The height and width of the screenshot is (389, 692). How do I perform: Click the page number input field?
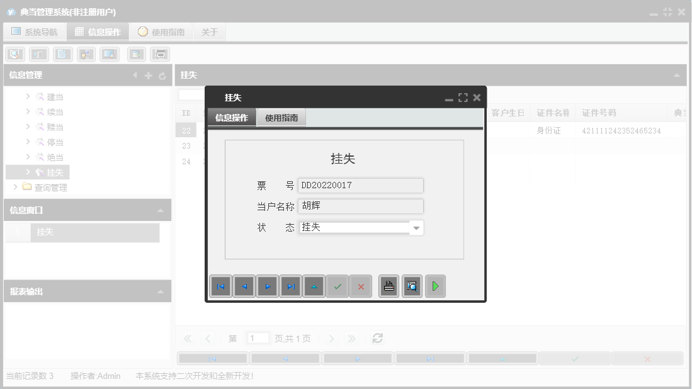pos(258,338)
